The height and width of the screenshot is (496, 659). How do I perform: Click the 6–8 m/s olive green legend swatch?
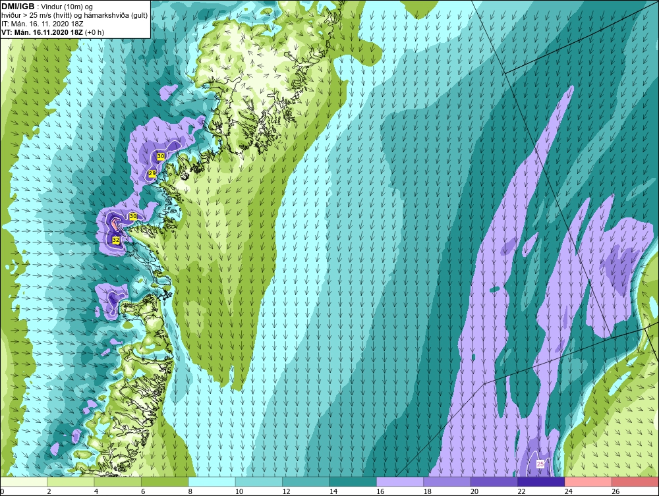click(x=165, y=482)
